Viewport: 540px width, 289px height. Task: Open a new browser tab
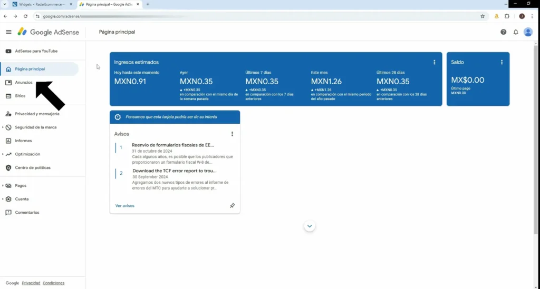(148, 4)
